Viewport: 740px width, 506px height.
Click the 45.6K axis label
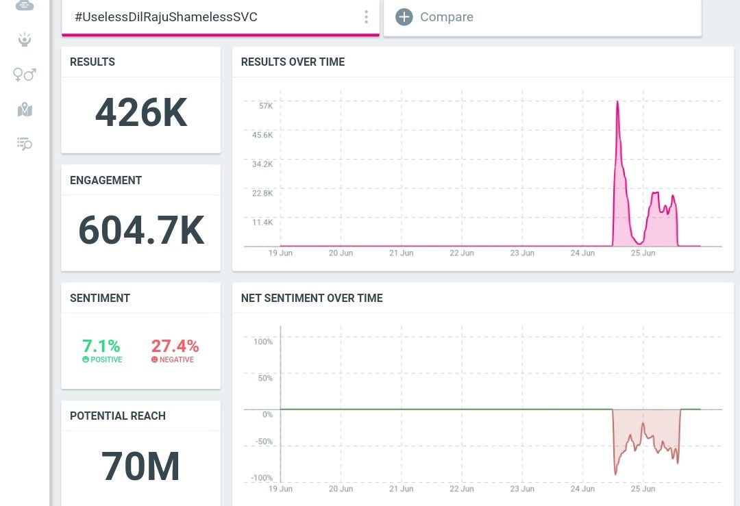click(262, 135)
